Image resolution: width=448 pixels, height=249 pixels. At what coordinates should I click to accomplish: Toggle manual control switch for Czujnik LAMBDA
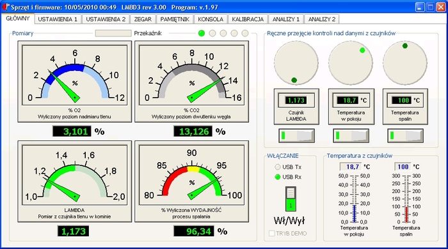[296, 135]
